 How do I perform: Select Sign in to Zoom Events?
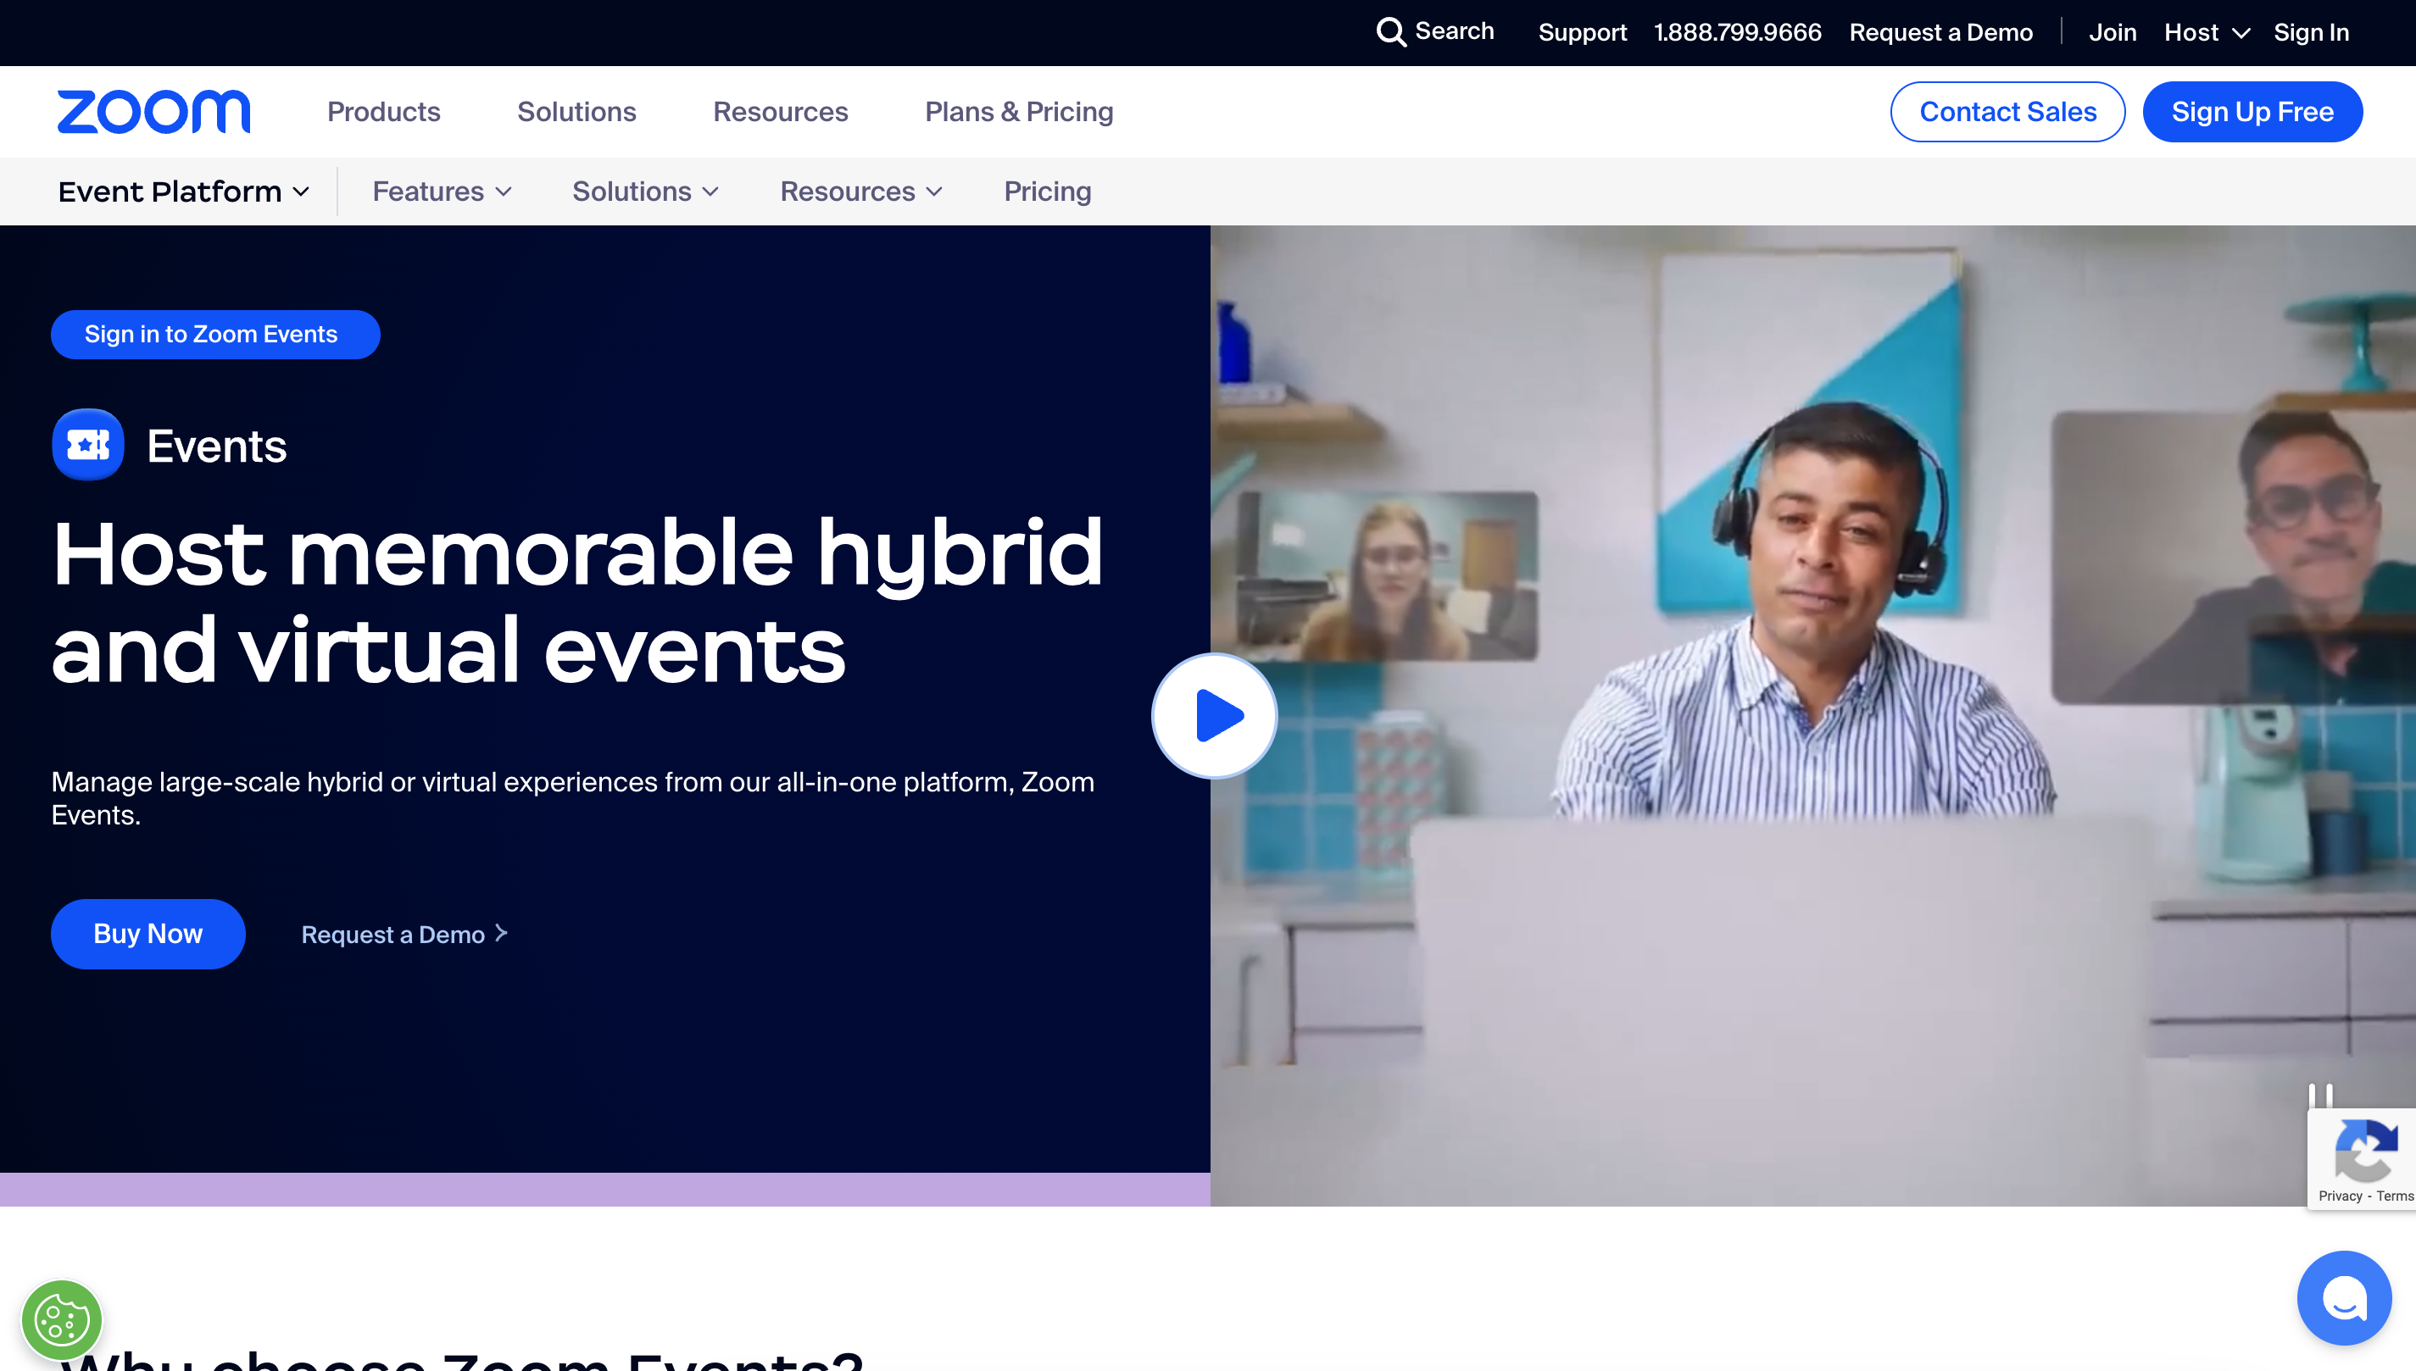pyautogui.click(x=214, y=333)
